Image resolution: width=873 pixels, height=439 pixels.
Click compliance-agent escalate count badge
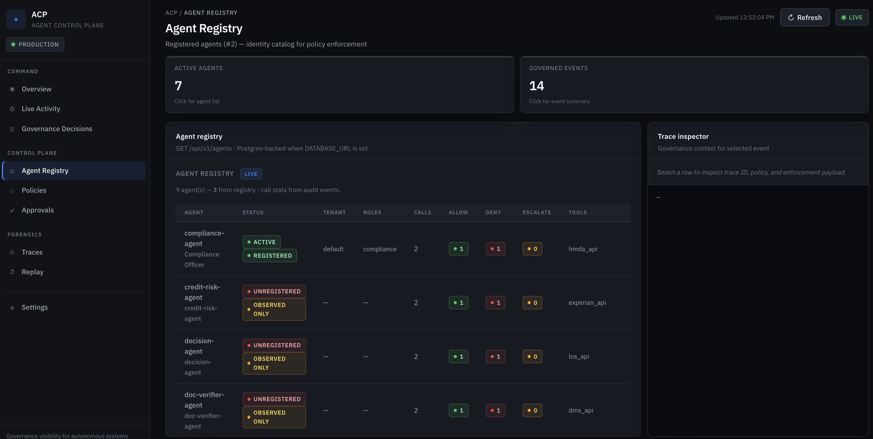tap(532, 249)
